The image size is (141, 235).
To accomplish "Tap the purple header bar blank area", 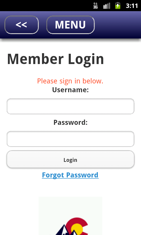I will tap(117, 25).
